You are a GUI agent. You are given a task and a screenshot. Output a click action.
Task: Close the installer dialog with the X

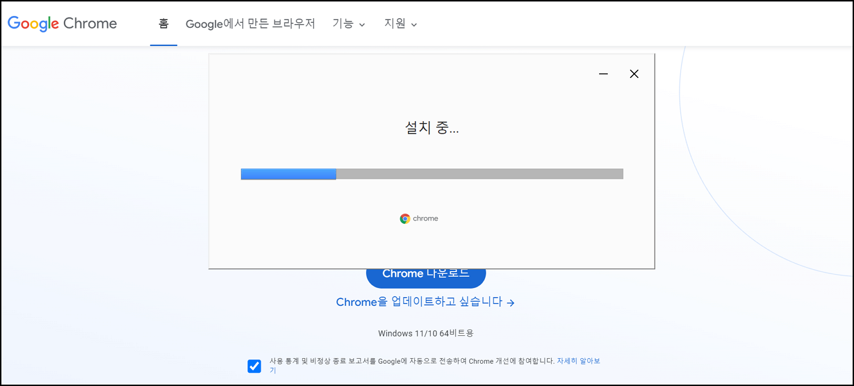click(634, 73)
